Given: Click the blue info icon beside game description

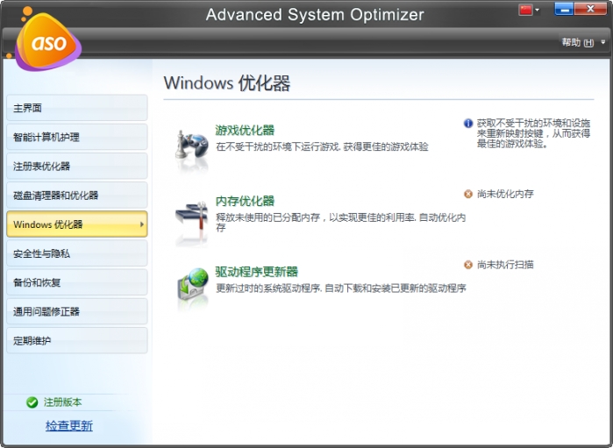Looking at the screenshot, I should (468, 124).
